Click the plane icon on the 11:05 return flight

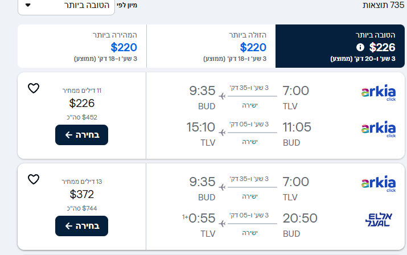[x=223, y=133]
